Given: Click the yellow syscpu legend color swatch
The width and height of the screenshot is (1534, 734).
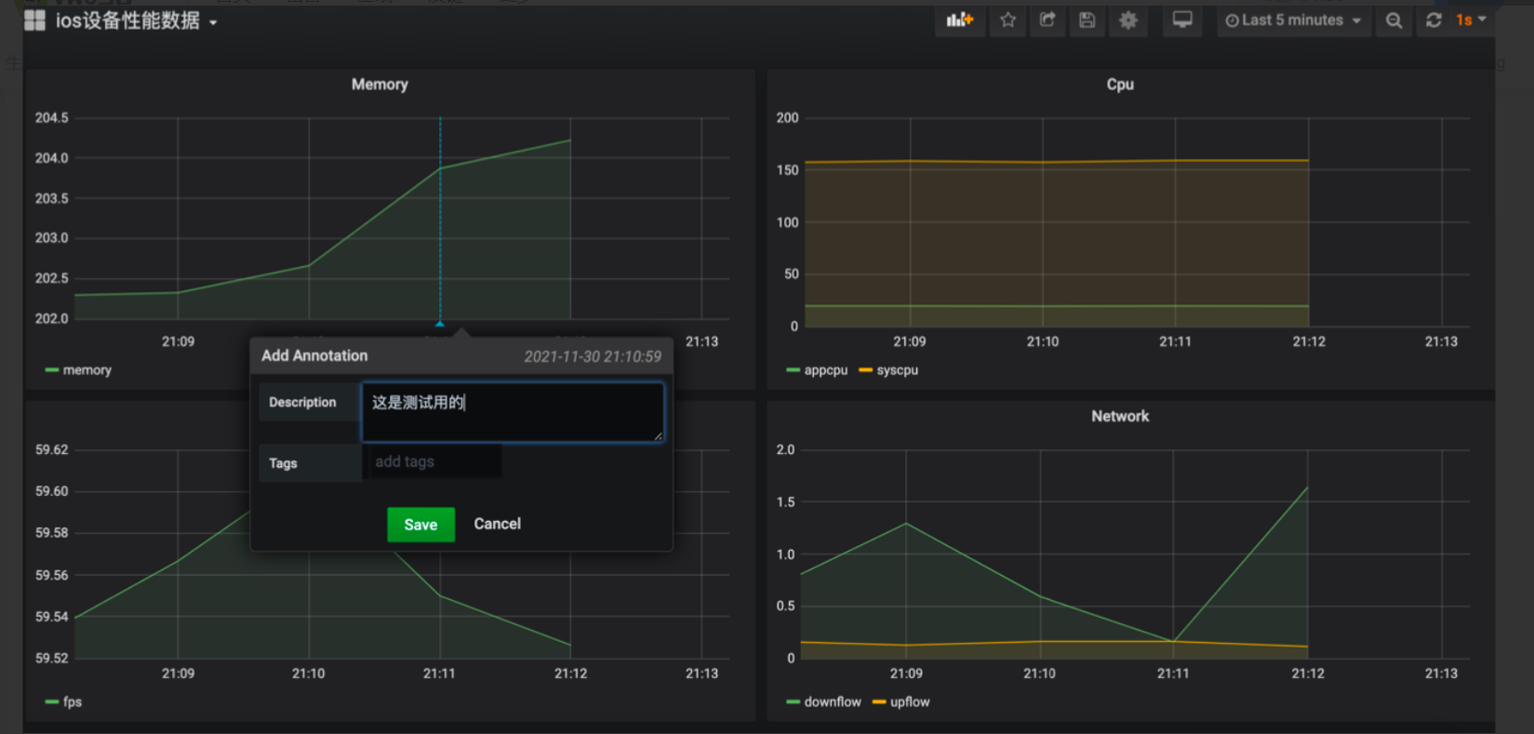Looking at the screenshot, I should coord(866,370).
